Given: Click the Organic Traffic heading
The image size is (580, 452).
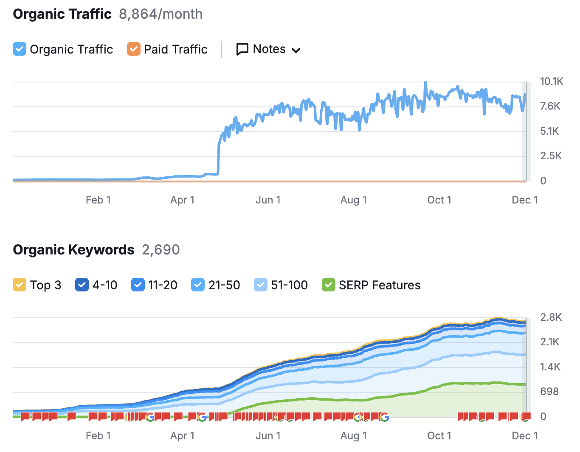Looking at the screenshot, I should [x=62, y=14].
